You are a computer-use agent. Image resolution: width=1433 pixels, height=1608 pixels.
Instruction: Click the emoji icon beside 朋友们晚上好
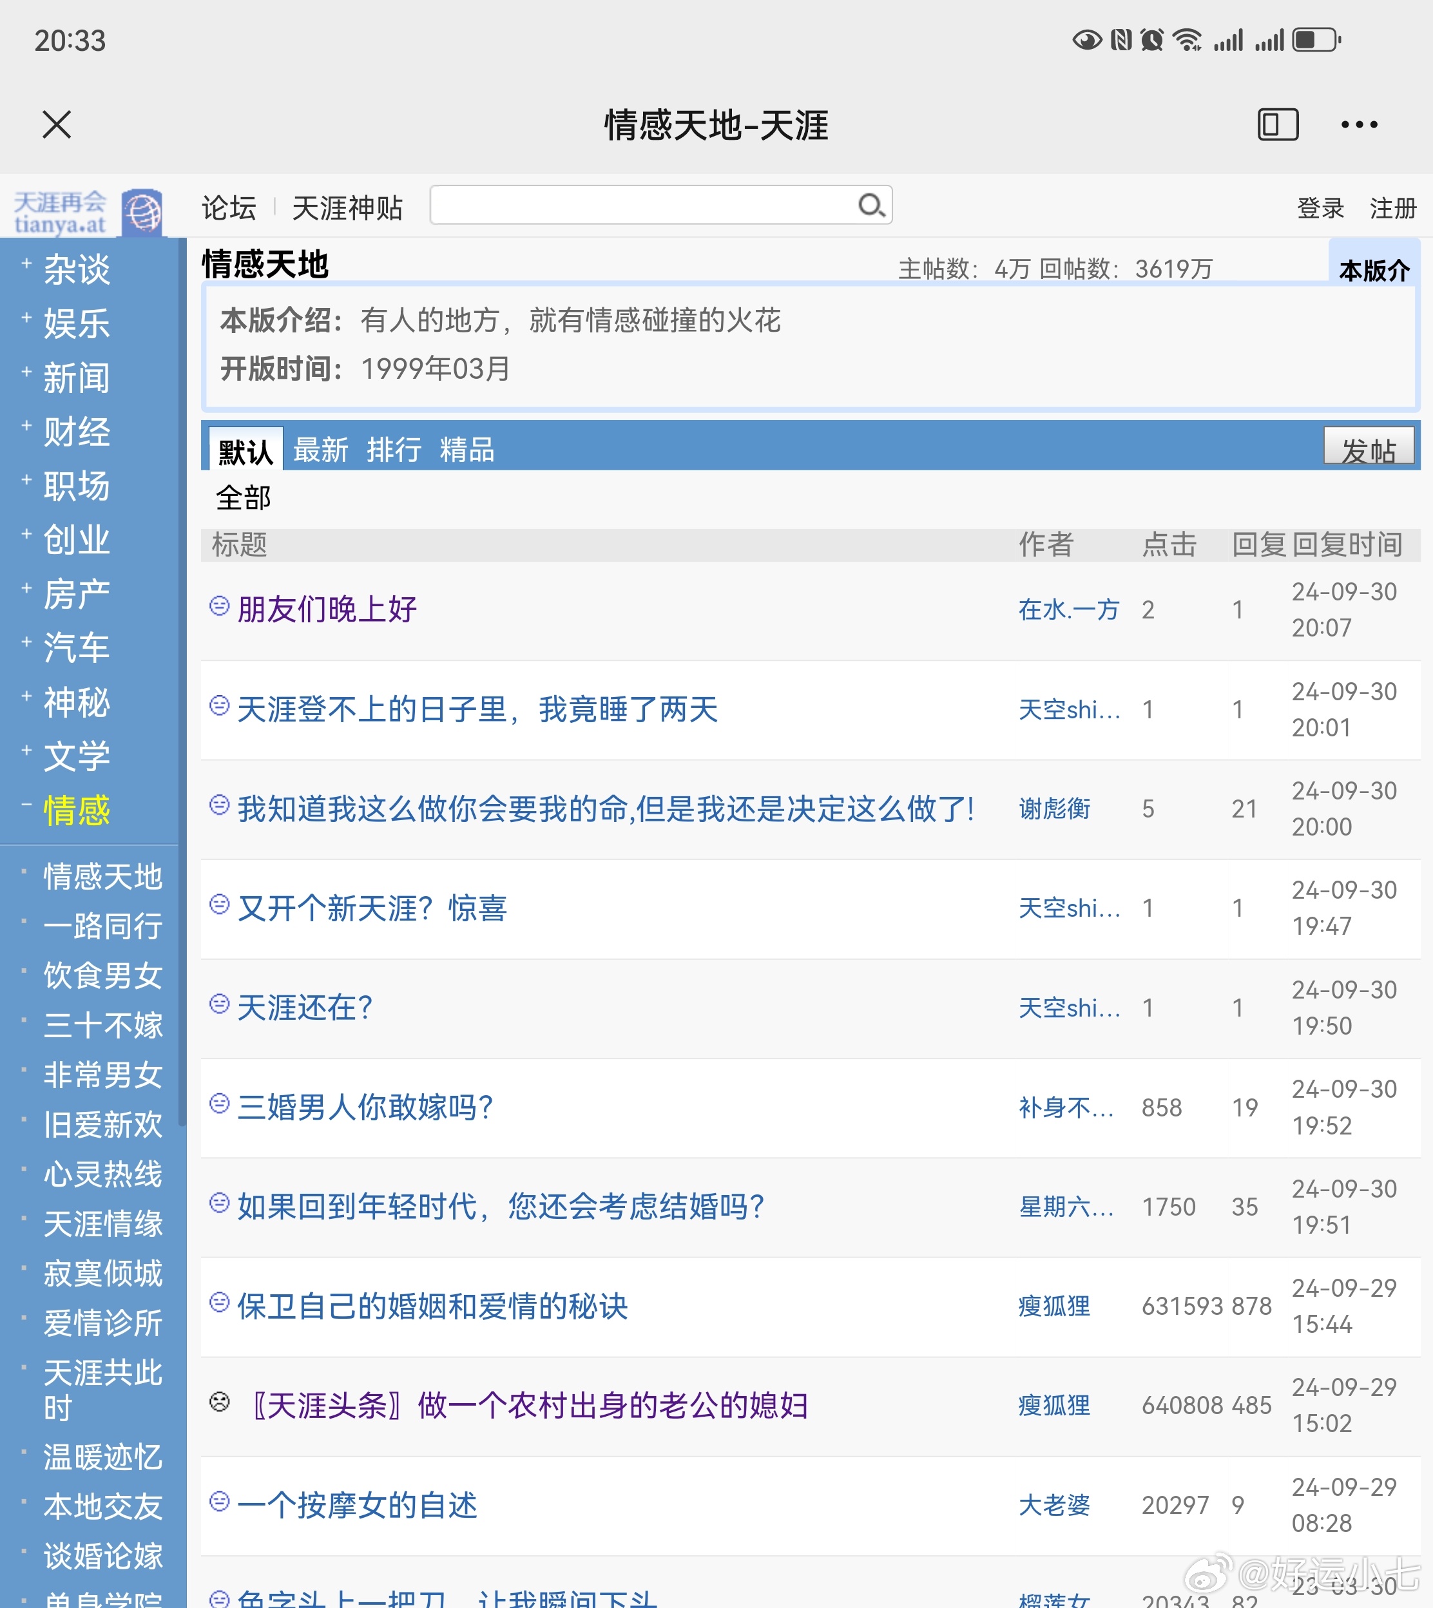(x=217, y=607)
